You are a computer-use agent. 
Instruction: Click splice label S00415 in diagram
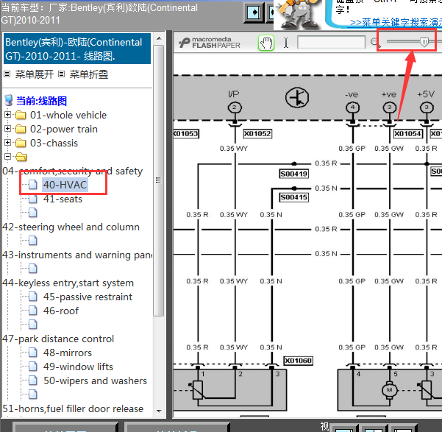293,197
